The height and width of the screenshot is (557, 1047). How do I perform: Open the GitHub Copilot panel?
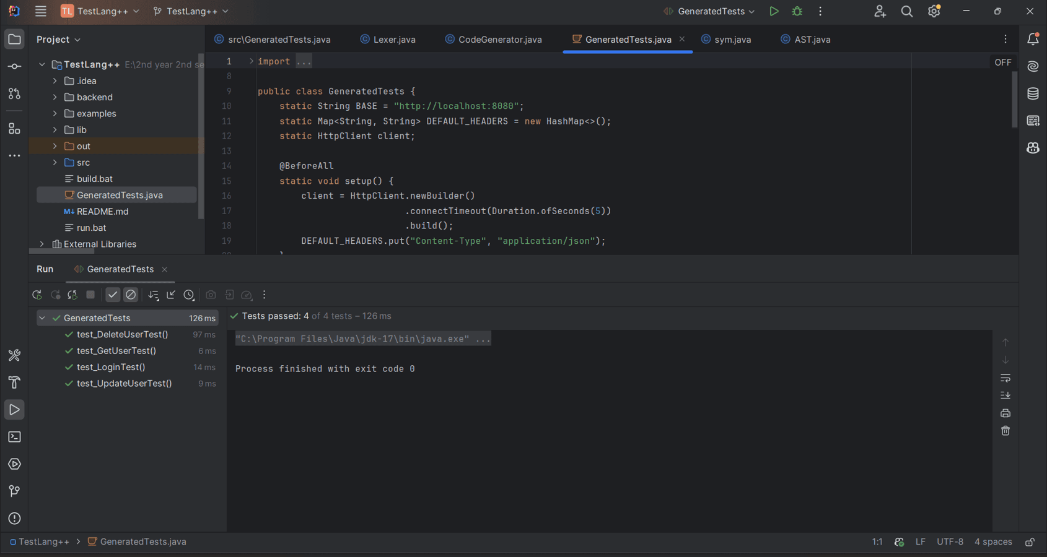click(x=1033, y=148)
